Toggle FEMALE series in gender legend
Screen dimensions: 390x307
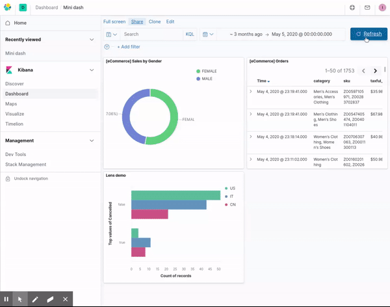point(207,71)
